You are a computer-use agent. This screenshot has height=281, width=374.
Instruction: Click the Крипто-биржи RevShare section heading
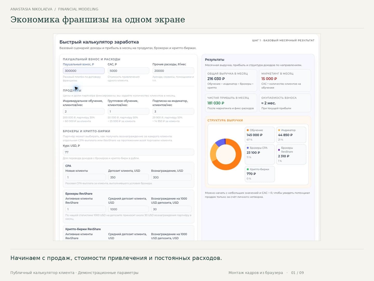point(83,229)
